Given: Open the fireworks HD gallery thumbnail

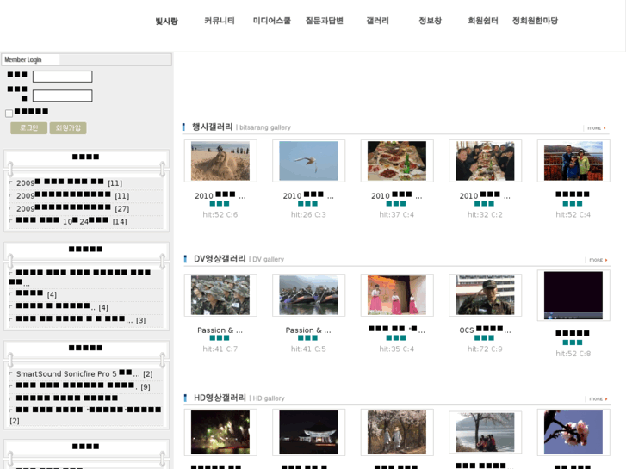Looking at the screenshot, I should point(220,432).
